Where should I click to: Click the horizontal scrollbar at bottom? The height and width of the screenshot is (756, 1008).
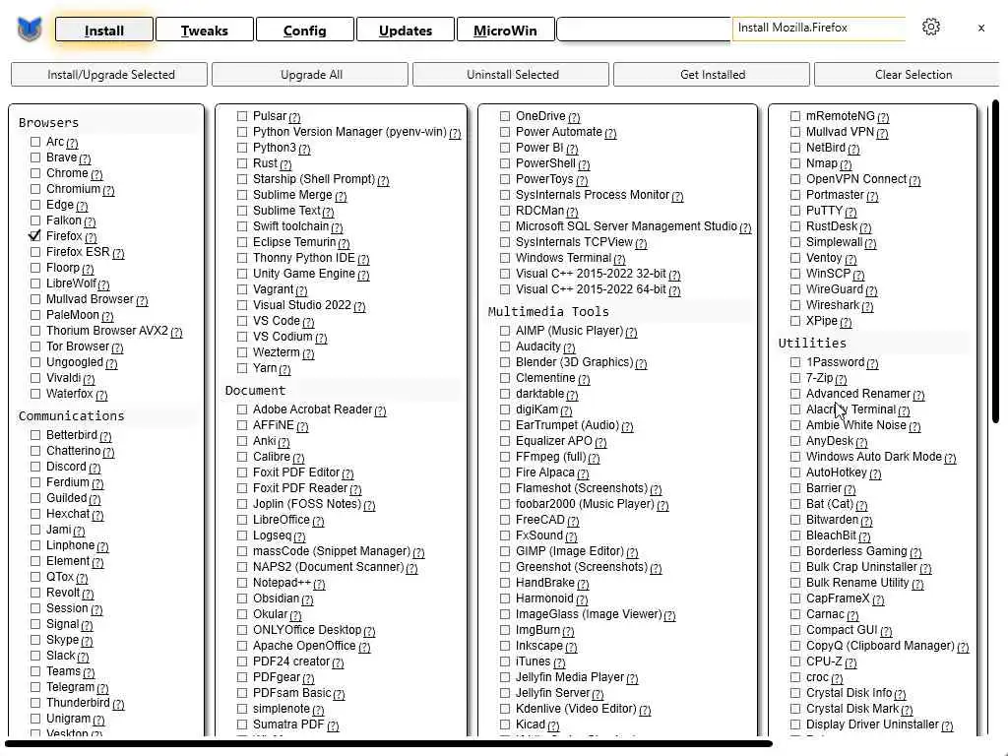coord(389,744)
